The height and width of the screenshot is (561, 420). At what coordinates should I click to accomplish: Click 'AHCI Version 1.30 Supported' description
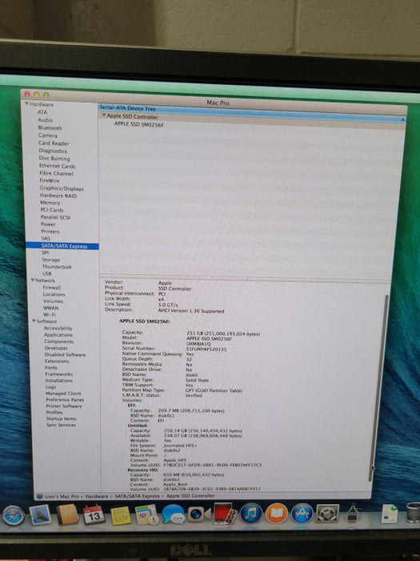tap(191, 311)
